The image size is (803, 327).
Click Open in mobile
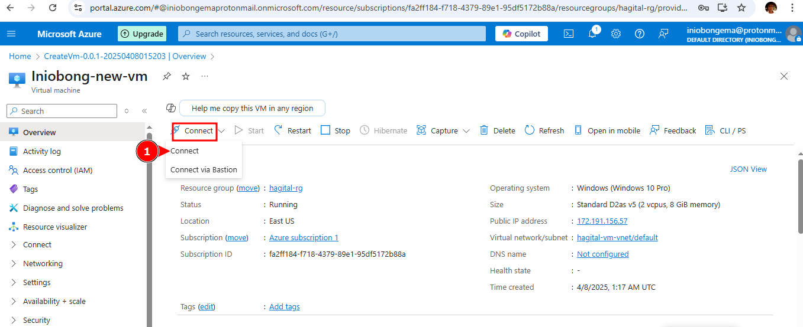[607, 130]
